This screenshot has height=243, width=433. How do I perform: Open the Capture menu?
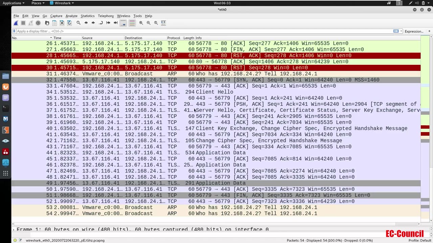56,16
